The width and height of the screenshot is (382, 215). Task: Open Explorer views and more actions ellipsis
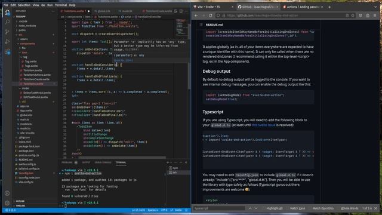[53, 11]
